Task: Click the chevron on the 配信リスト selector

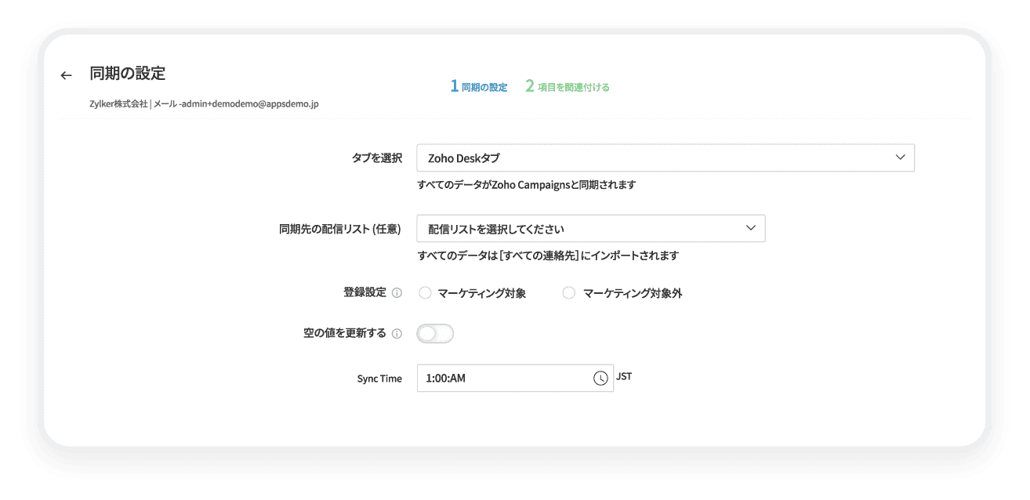Action: (751, 228)
